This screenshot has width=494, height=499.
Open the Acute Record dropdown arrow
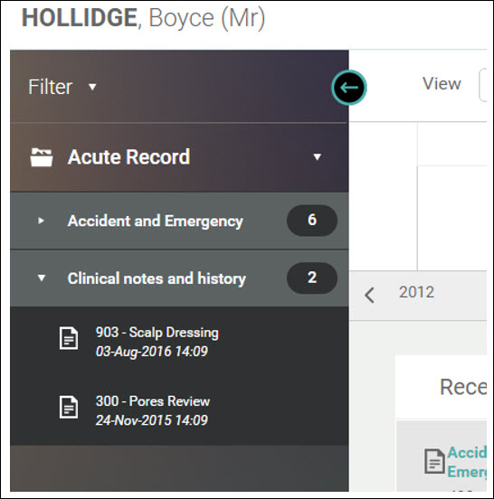tap(317, 157)
